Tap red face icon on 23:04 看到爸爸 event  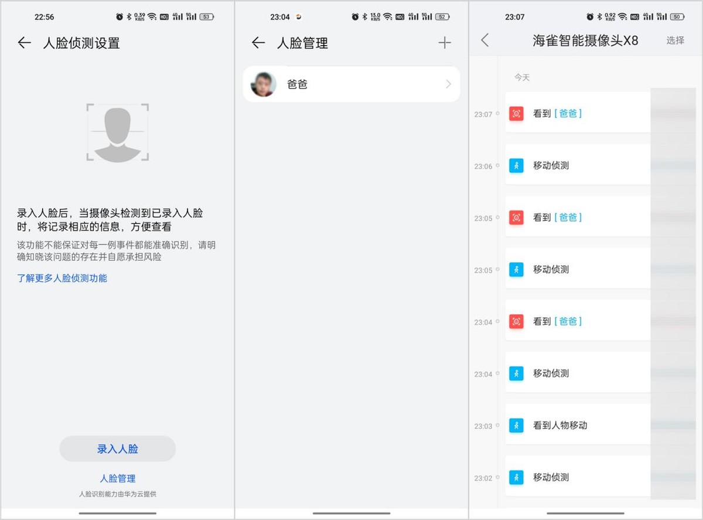pos(516,321)
